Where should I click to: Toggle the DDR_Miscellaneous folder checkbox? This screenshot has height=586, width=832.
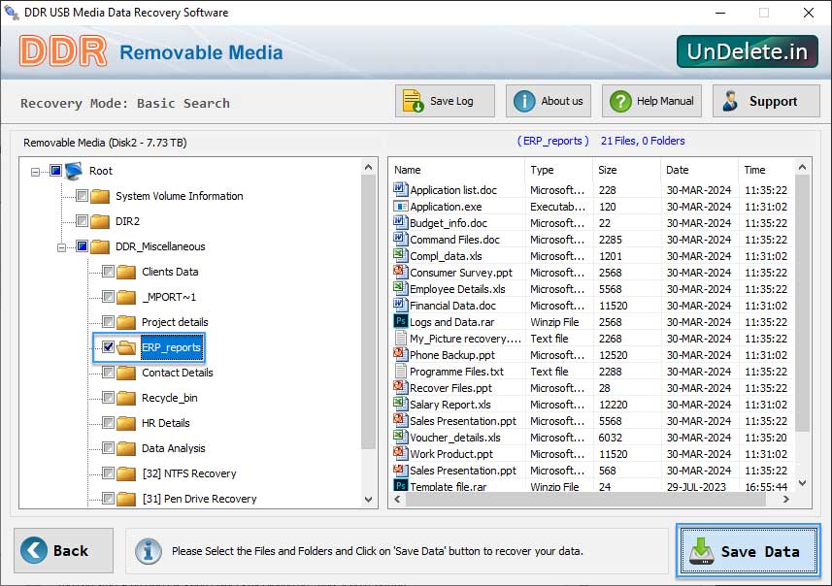tap(82, 246)
